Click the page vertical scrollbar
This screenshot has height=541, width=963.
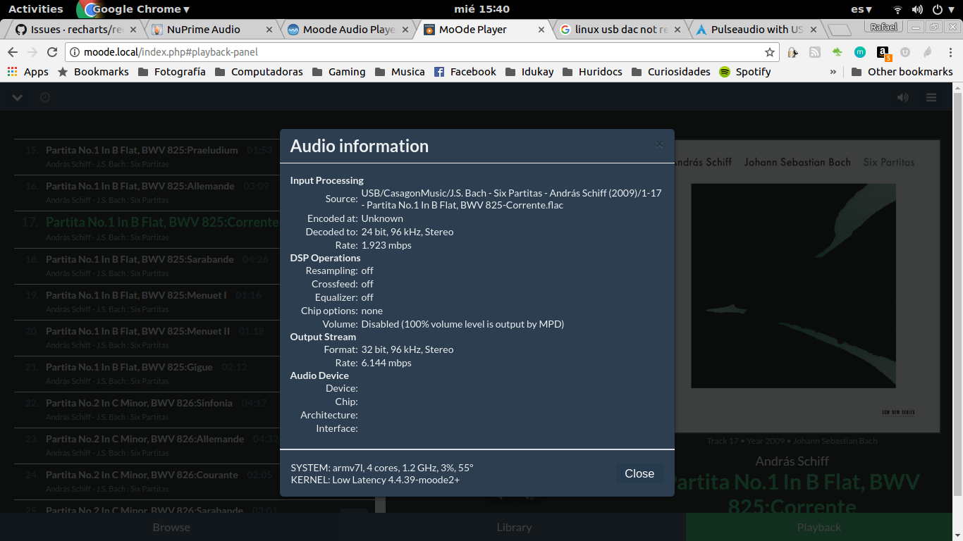pyautogui.click(x=957, y=296)
